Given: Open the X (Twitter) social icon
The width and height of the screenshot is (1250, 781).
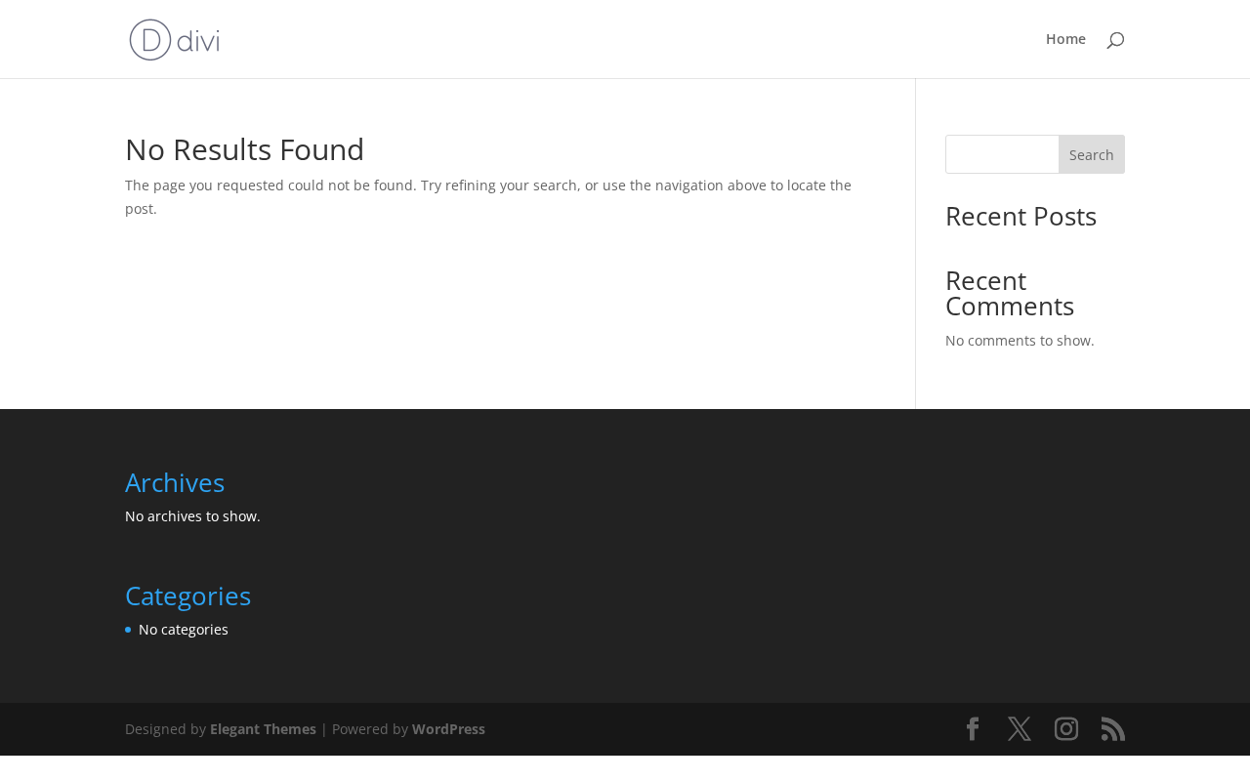Looking at the screenshot, I should [1020, 729].
